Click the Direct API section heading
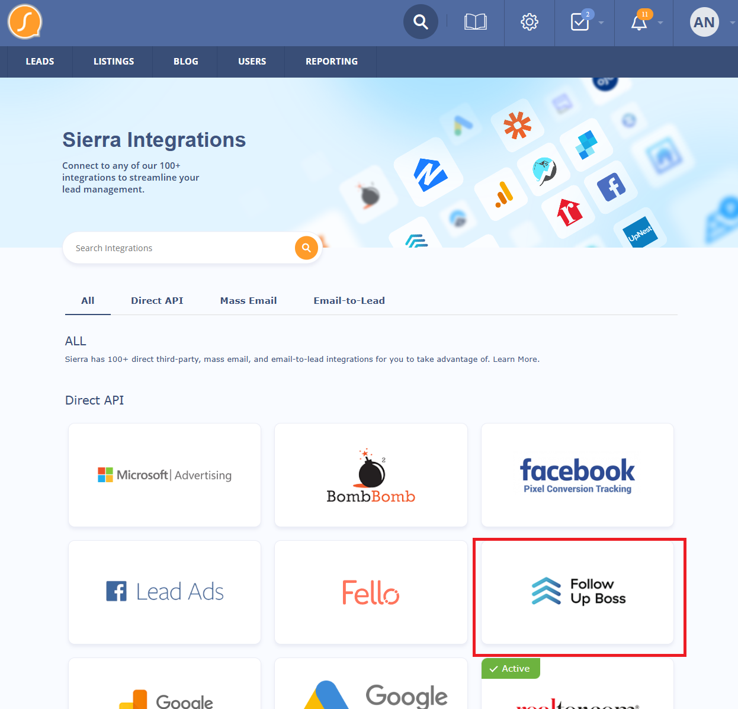The height and width of the screenshot is (709, 738). click(x=95, y=400)
